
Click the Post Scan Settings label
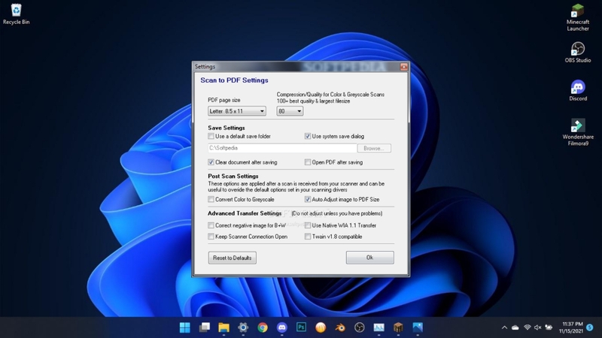tap(233, 176)
